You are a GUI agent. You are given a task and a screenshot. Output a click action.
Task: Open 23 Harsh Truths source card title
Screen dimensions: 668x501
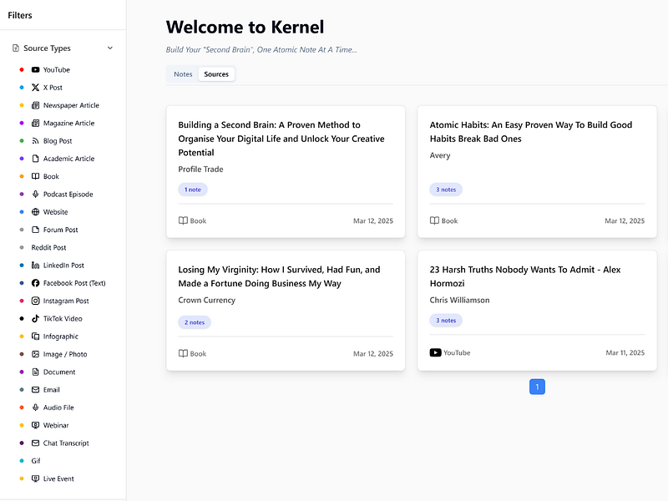(x=525, y=276)
